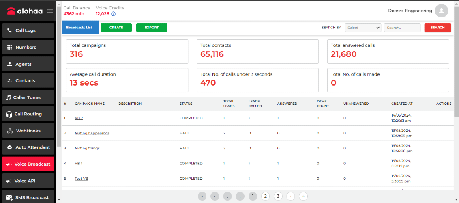This screenshot has height=203, width=459.
Task: Click the Total campaigns 316 card
Action: 127,51
